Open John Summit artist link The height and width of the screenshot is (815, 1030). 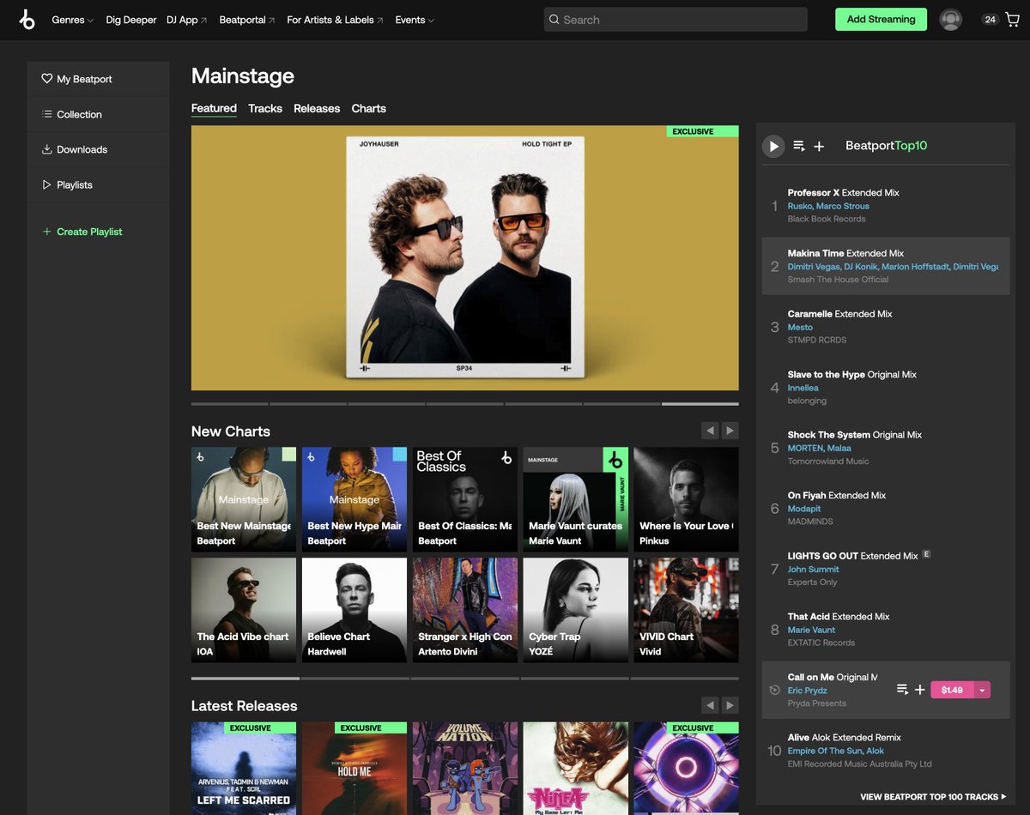pos(813,570)
